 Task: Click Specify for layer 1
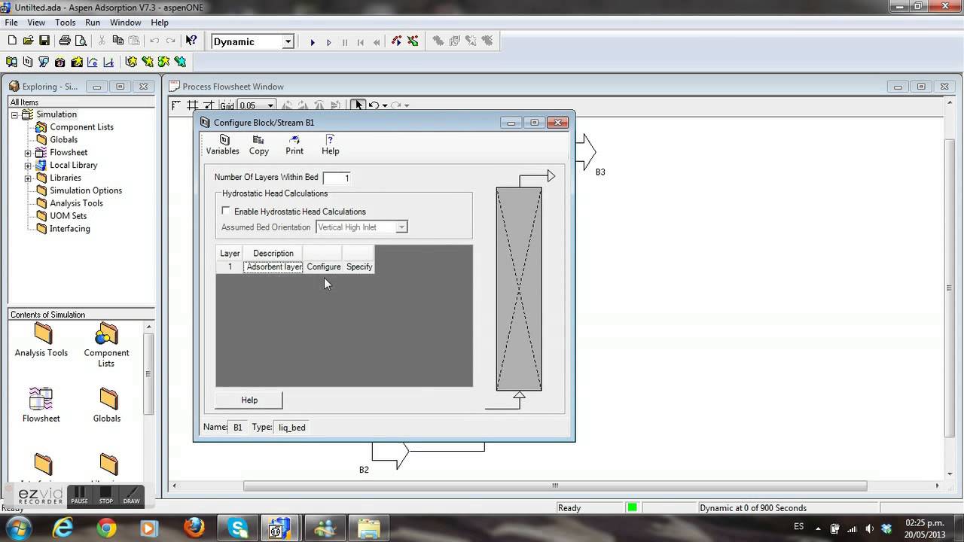click(x=359, y=266)
